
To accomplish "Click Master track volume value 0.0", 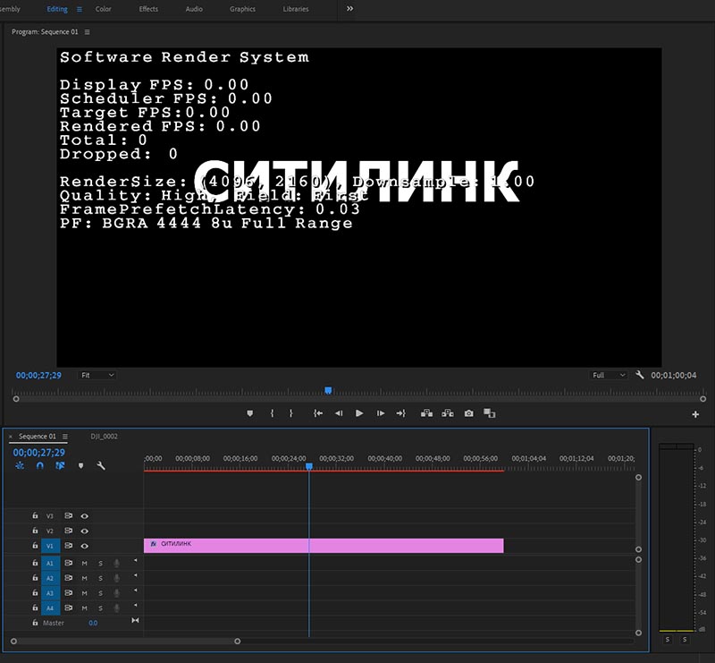I will 93,623.
